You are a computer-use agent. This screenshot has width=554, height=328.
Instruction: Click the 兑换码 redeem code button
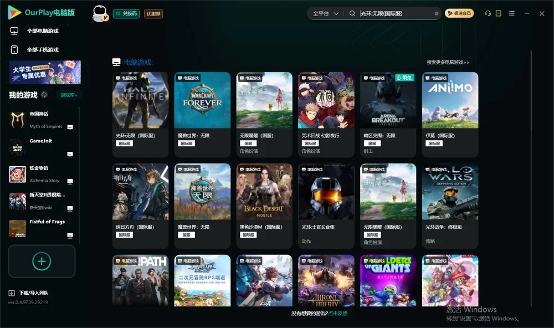coord(126,14)
